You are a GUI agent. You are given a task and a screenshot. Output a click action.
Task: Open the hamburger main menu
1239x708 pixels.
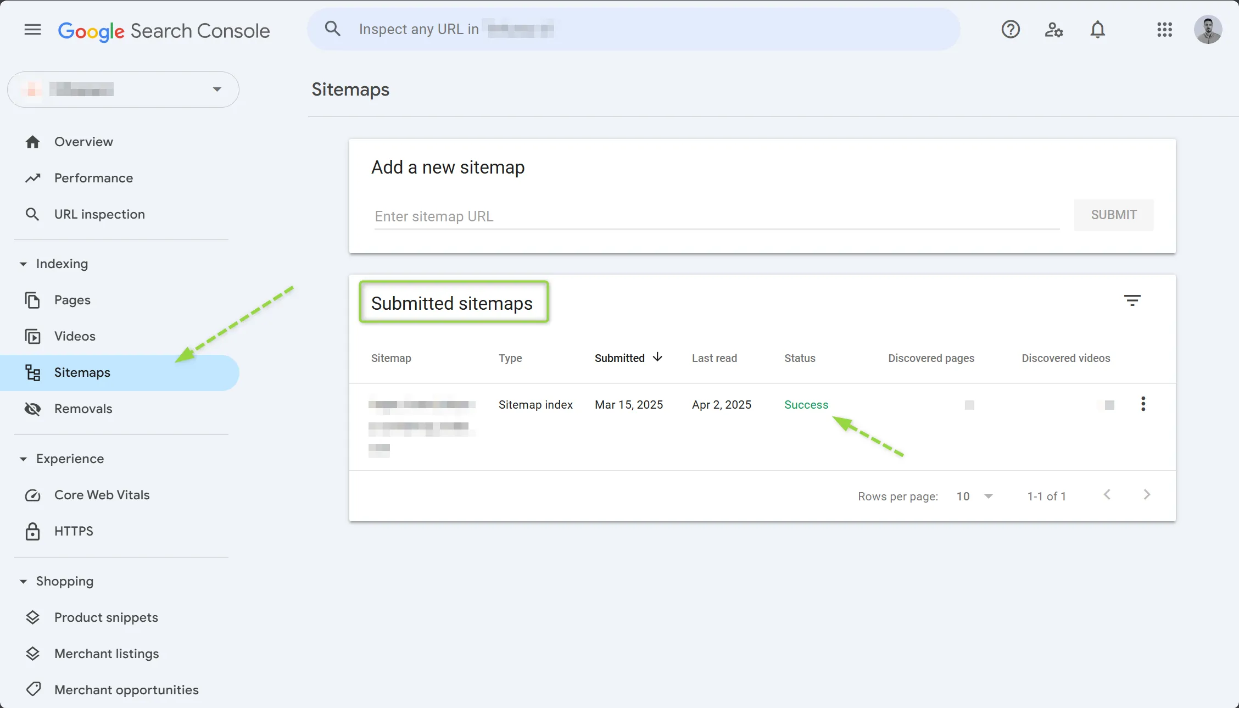33,30
